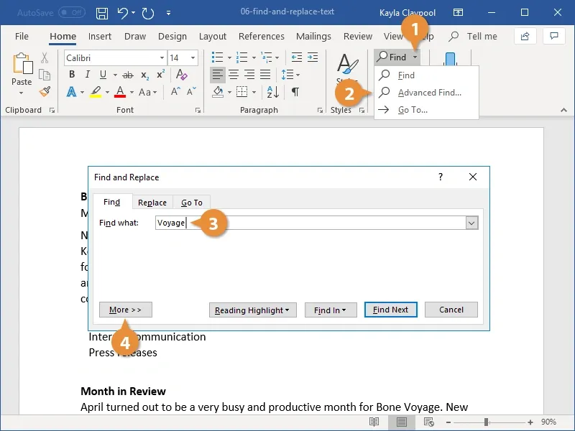Click the Redo icon

coord(148,13)
